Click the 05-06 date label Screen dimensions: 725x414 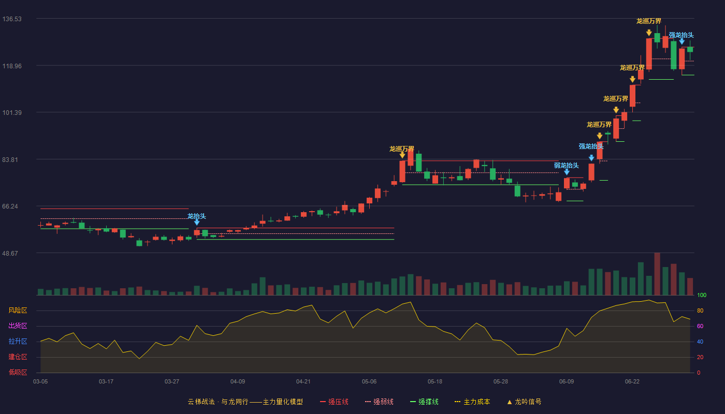click(x=369, y=381)
